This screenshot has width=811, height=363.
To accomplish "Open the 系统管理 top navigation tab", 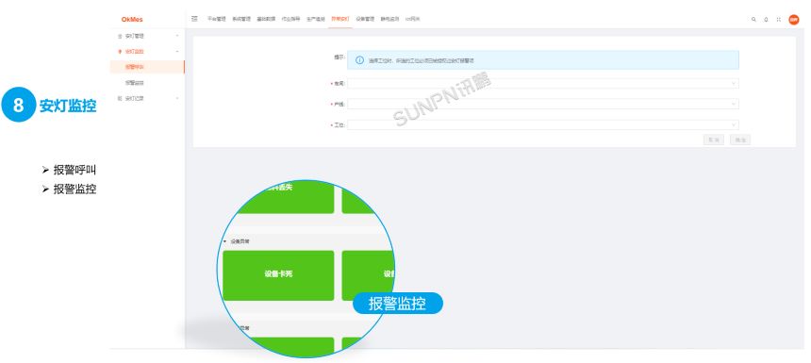I will pos(241,19).
